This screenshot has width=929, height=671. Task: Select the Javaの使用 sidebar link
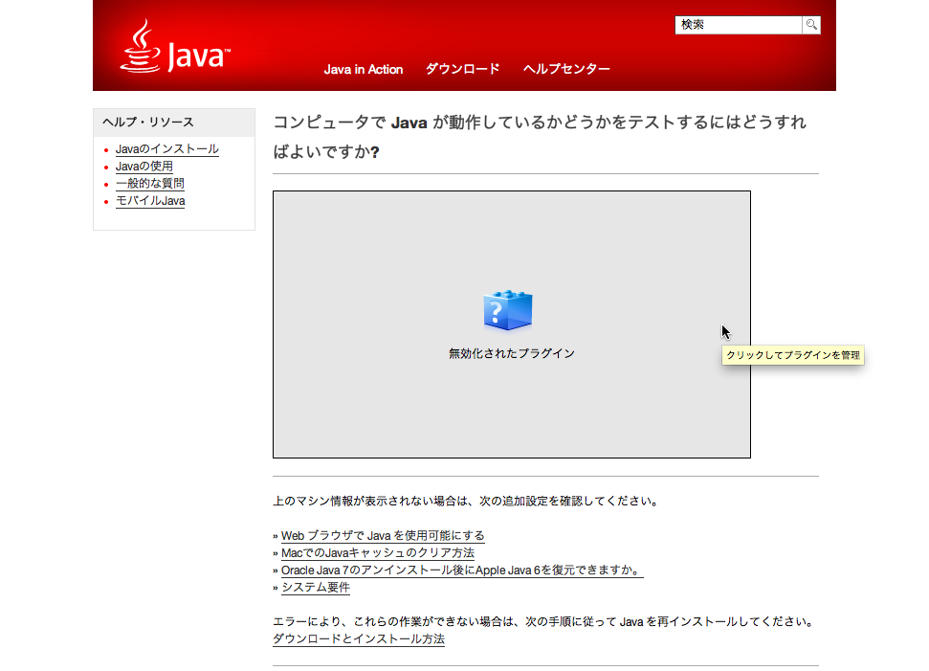(144, 167)
